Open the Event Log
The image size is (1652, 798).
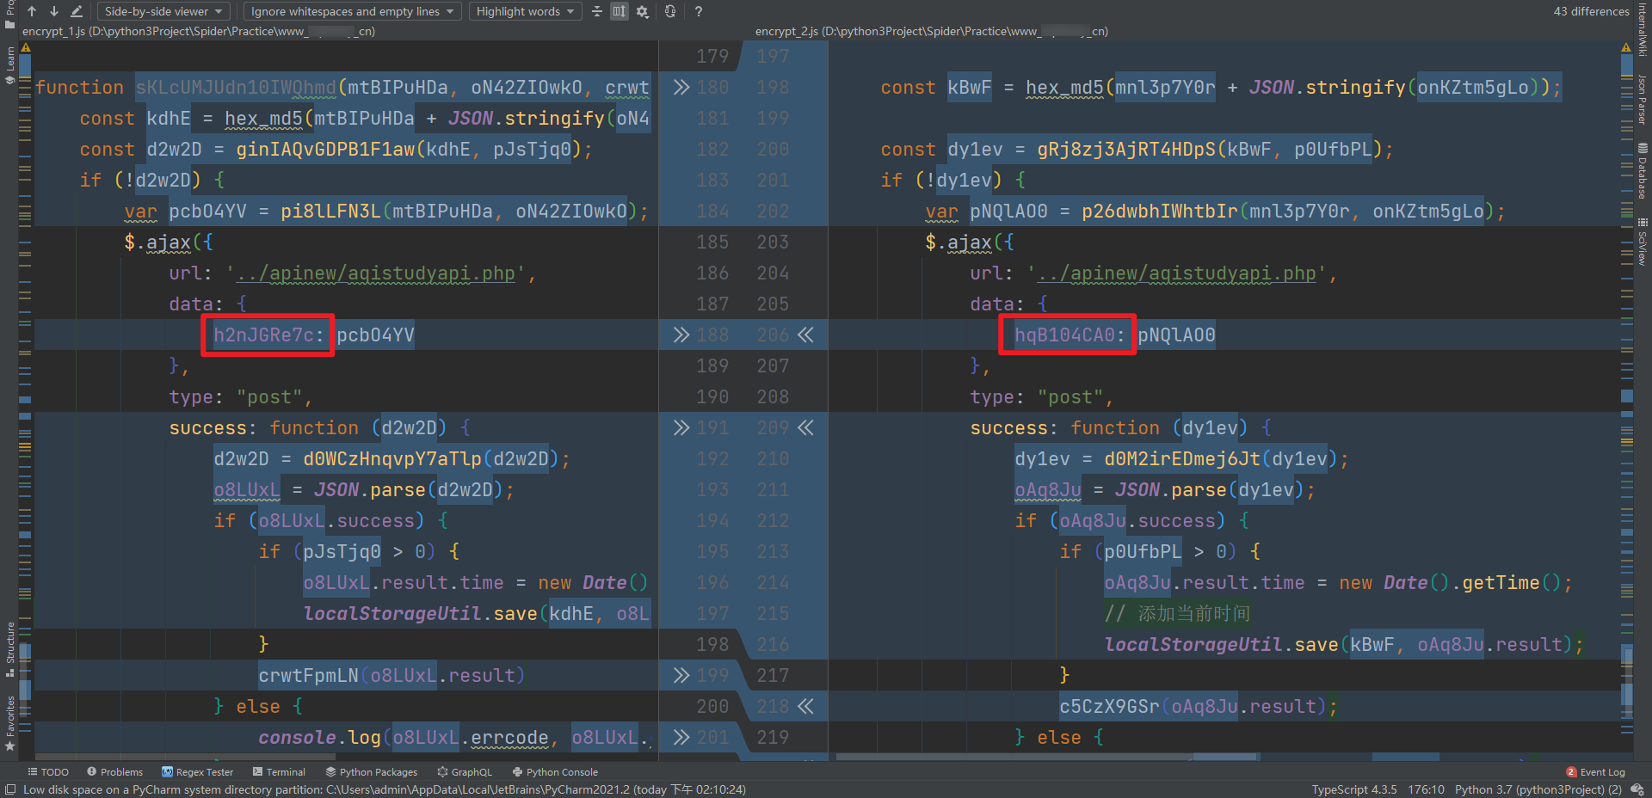click(1595, 772)
